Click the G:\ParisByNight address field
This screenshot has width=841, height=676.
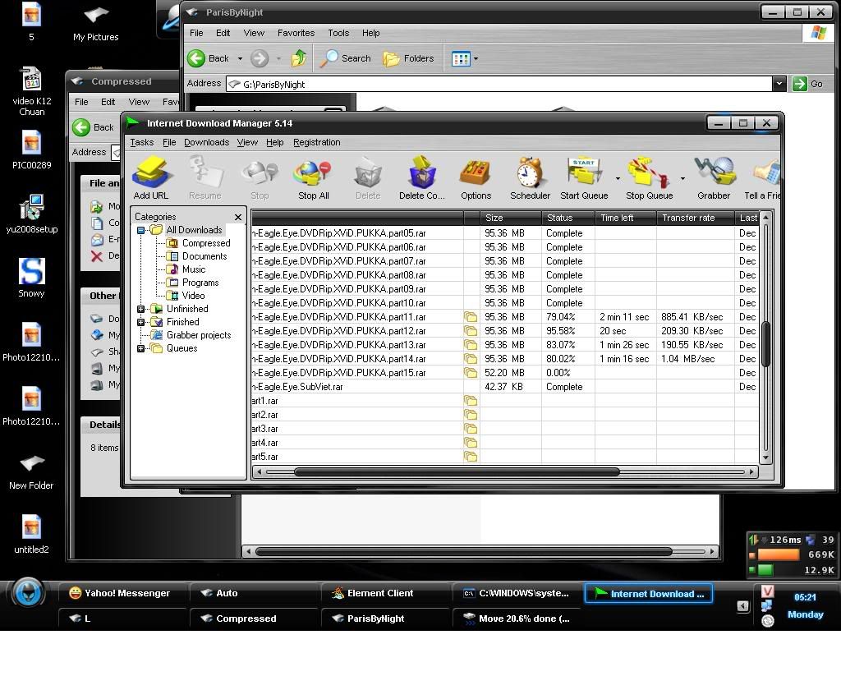tap(499, 84)
